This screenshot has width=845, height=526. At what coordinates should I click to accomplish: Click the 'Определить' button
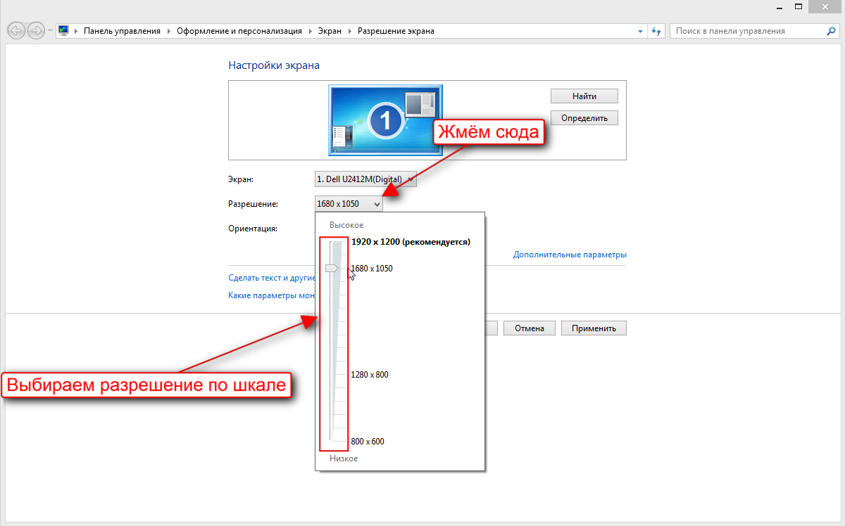[584, 117]
